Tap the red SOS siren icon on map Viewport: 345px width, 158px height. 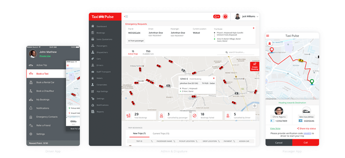click(269, 43)
